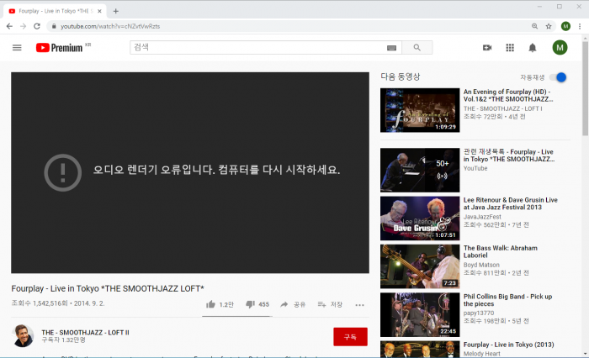Click the browser address bar URL
Viewport: 589px width, 358px height.
pyautogui.click(x=110, y=26)
